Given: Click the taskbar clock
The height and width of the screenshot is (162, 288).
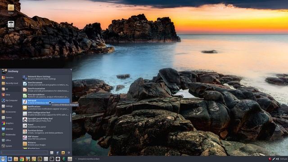Looking at the screenshot, I should 284,159.
